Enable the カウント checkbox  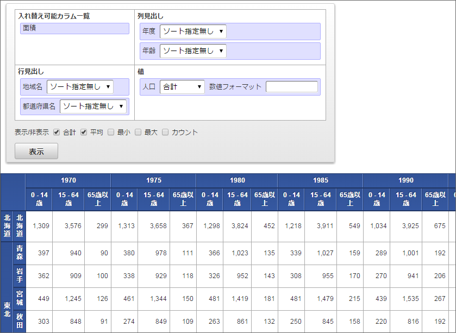tap(165, 132)
